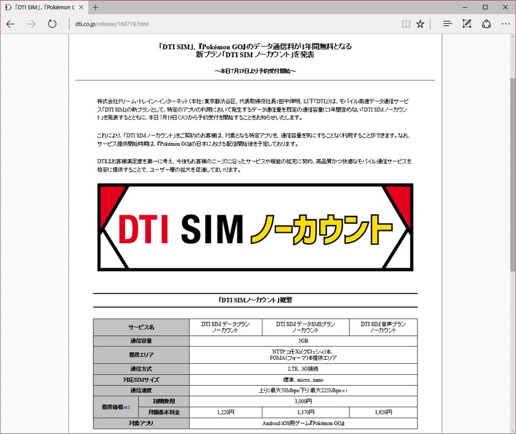Click the DTI SIM データプラン ノーカウント cell
Screen dimensions: 516x434
click(x=225, y=327)
